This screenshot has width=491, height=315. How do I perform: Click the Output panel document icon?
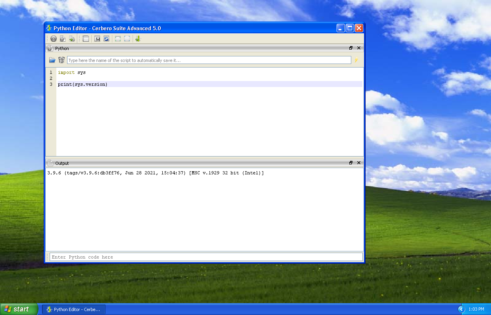click(x=50, y=163)
